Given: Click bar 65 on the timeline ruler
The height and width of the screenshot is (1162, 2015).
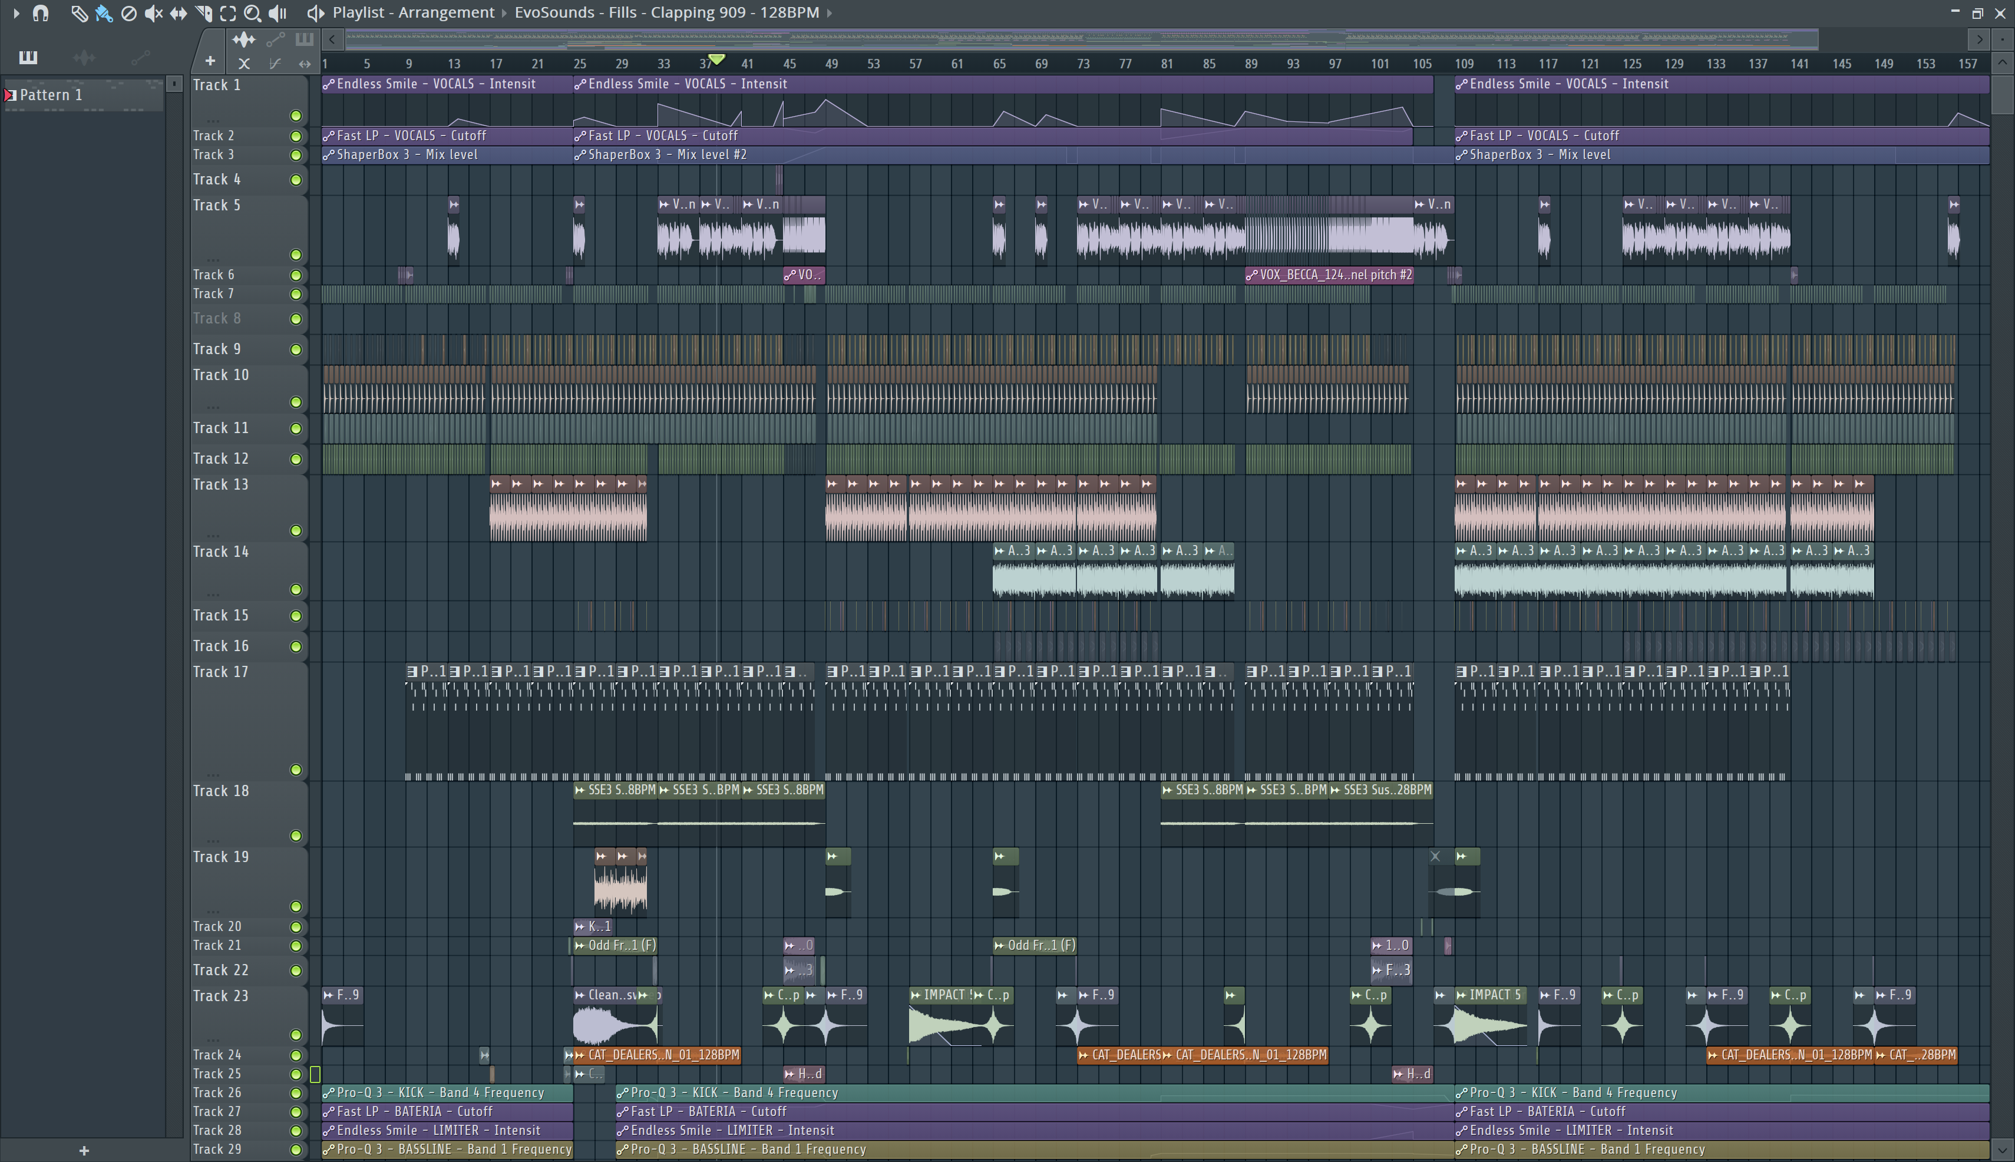Looking at the screenshot, I should tap(999, 64).
